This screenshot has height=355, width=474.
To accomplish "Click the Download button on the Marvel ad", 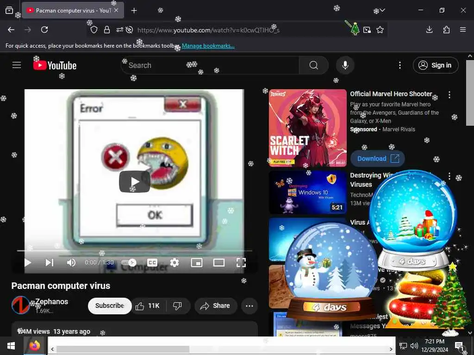I will click(x=378, y=159).
